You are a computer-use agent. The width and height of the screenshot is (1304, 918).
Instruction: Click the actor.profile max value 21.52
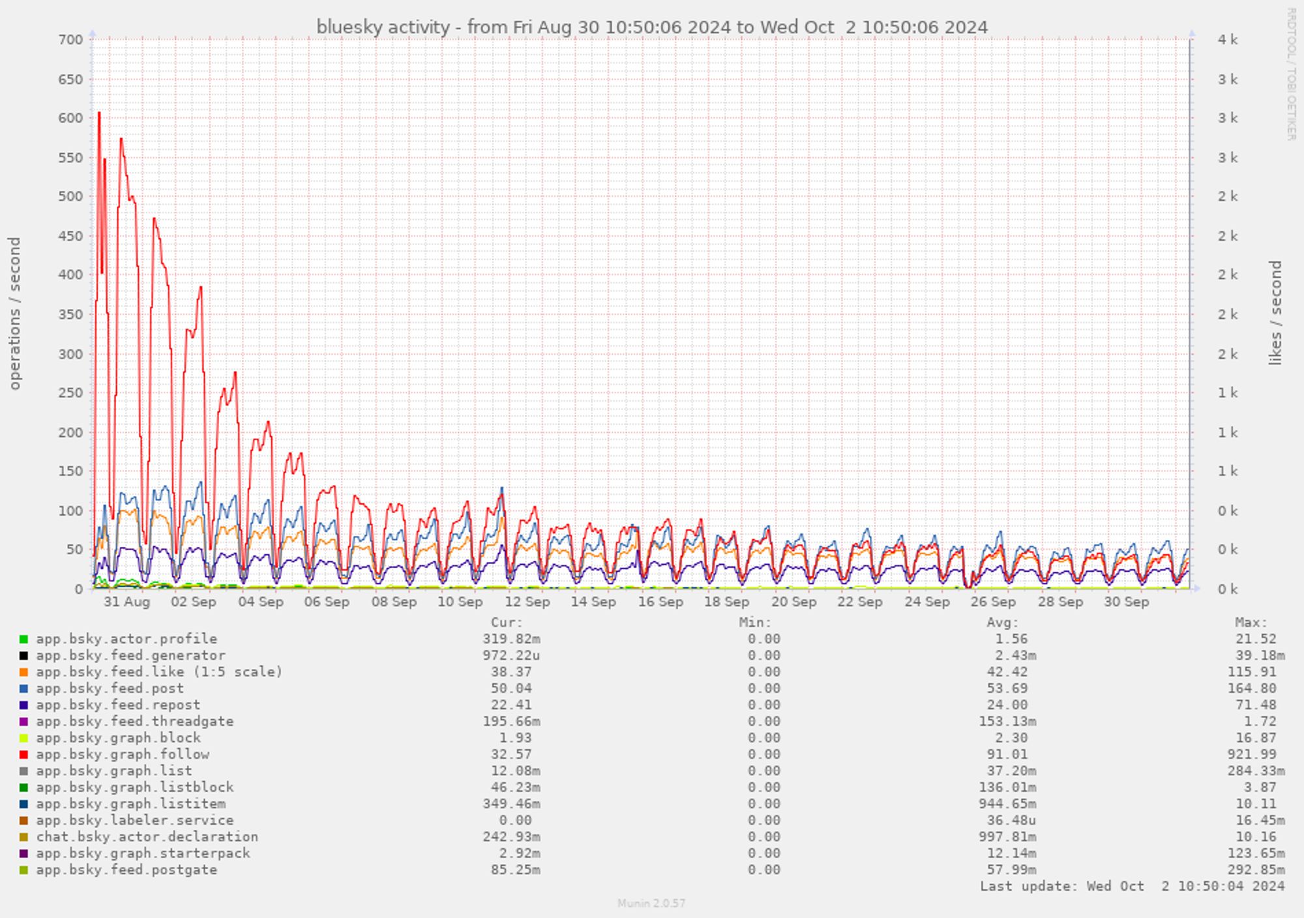click(1256, 639)
